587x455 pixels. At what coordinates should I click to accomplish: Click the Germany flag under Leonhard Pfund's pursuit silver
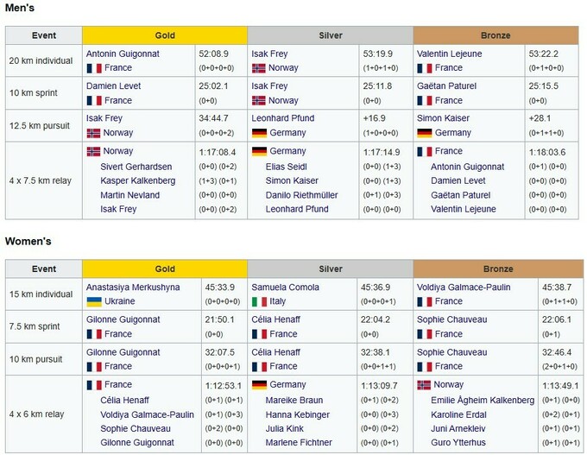[259, 133]
